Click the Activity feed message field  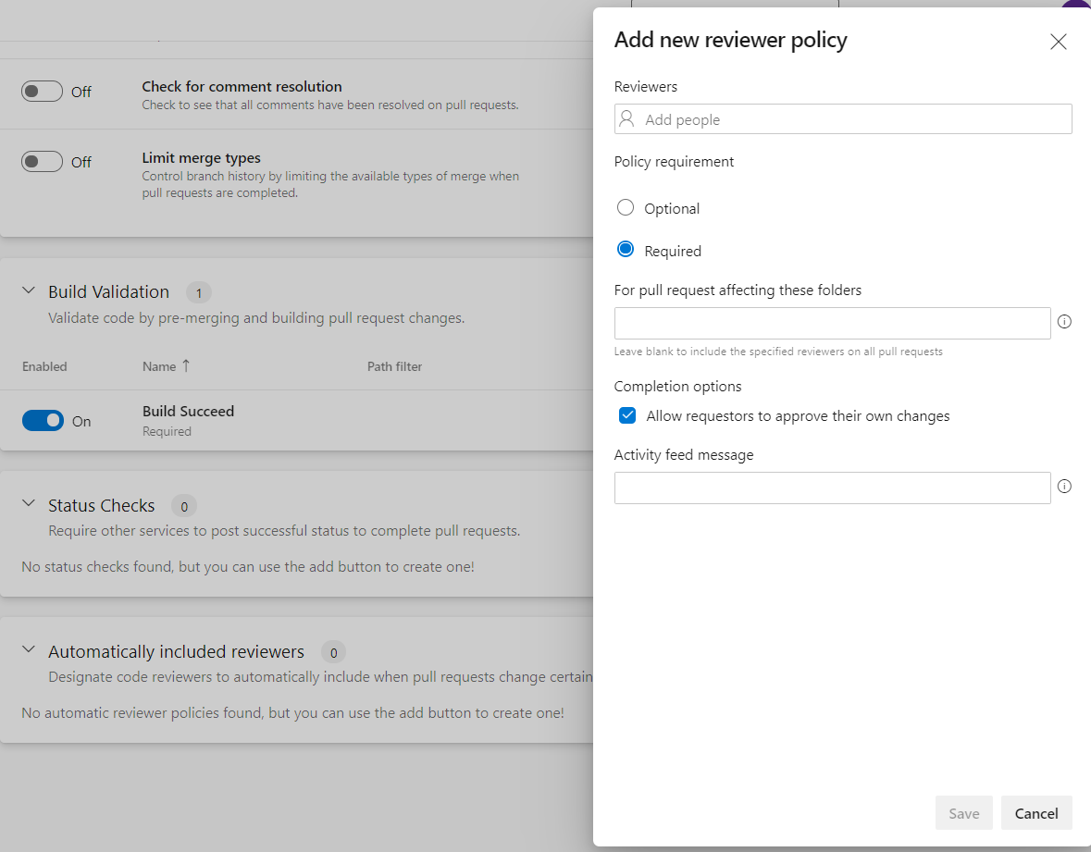pos(832,488)
